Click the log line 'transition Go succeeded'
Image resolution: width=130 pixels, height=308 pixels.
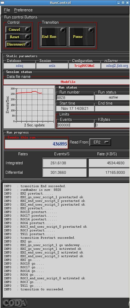tap(42, 289)
